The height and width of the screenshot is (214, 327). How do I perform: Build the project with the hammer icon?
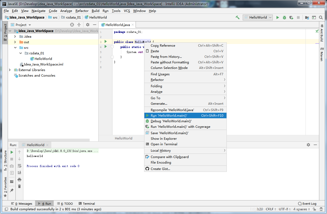coord(238,18)
